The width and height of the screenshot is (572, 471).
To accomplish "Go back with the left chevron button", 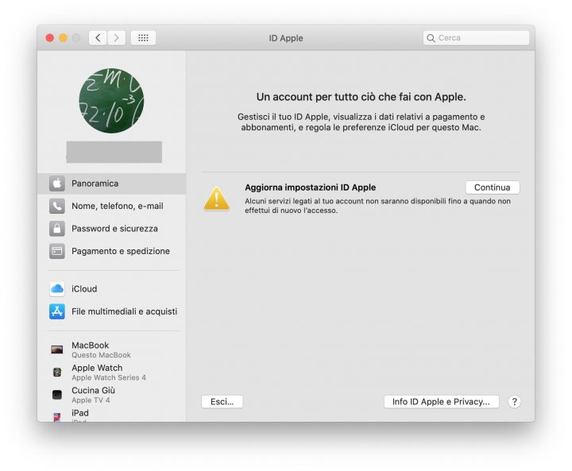I will pos(98,38).
